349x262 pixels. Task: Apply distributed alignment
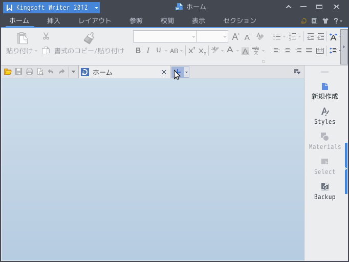320,51
